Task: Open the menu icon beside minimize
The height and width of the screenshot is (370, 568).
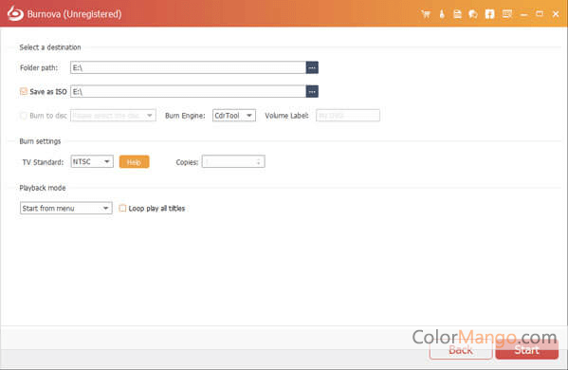Action: pos(507,14)
